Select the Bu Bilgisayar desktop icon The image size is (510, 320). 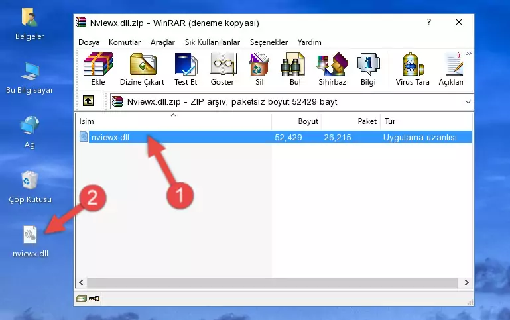pyautogui.click(x=30, y=78)
